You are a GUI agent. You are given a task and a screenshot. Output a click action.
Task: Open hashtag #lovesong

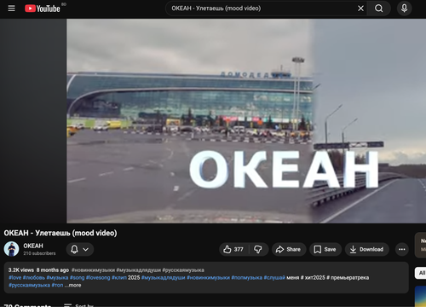(x=98, y=277)
